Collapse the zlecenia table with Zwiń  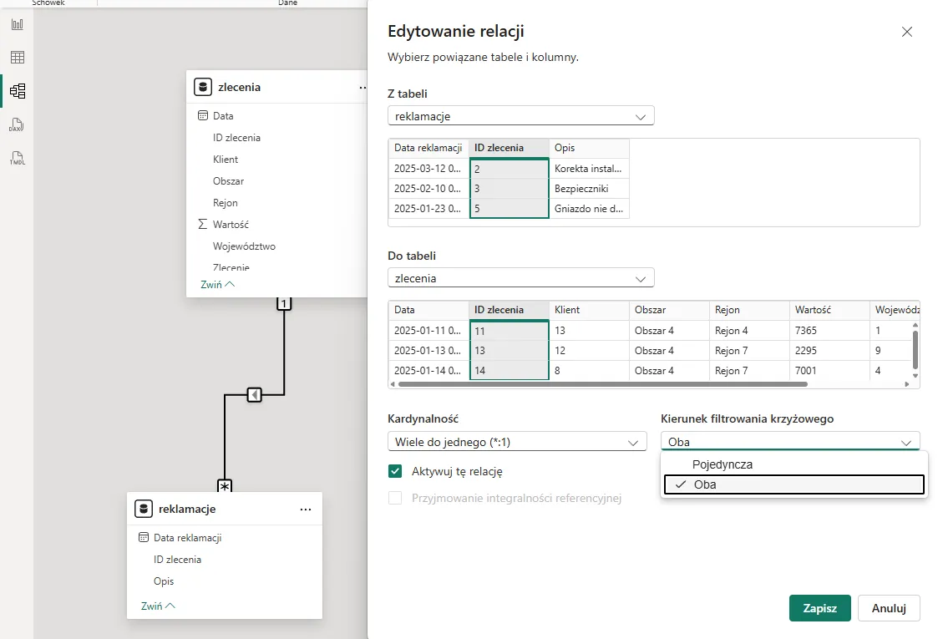[218, 284]
